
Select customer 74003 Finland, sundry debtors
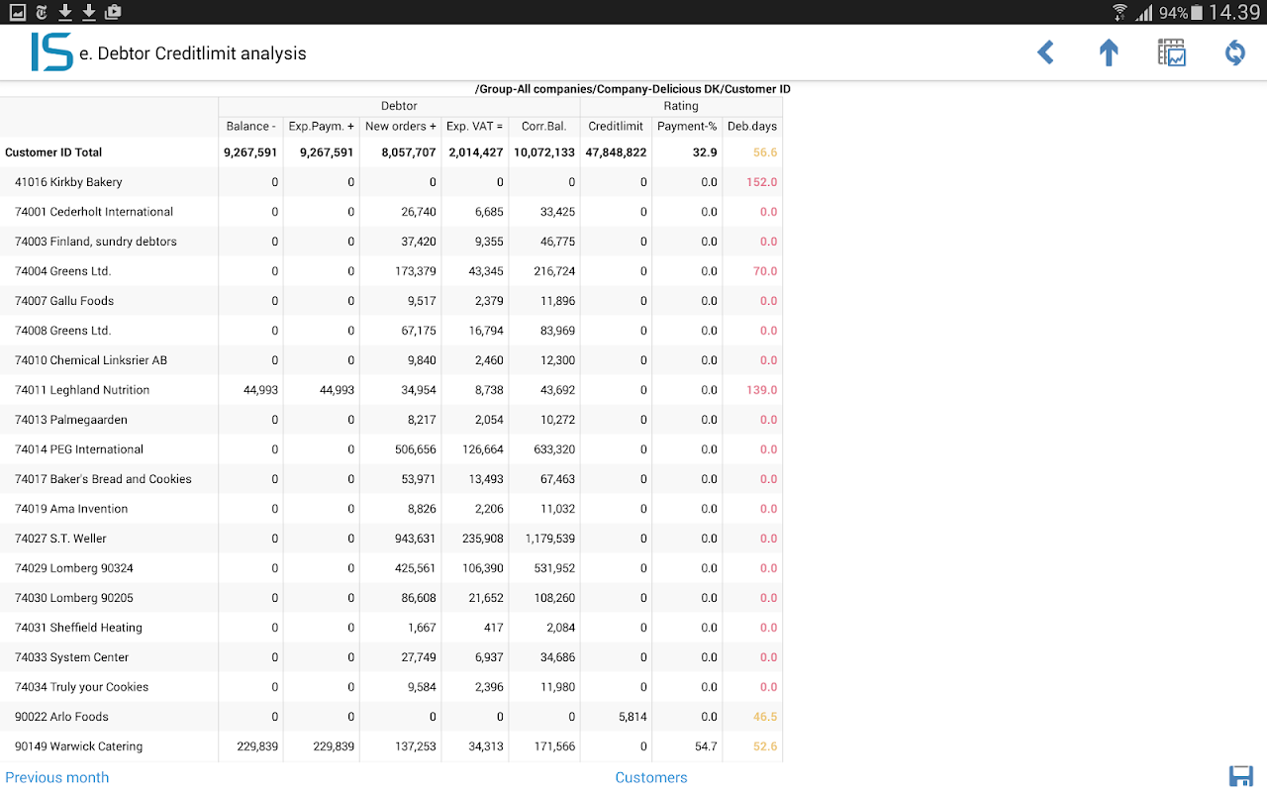391,242
